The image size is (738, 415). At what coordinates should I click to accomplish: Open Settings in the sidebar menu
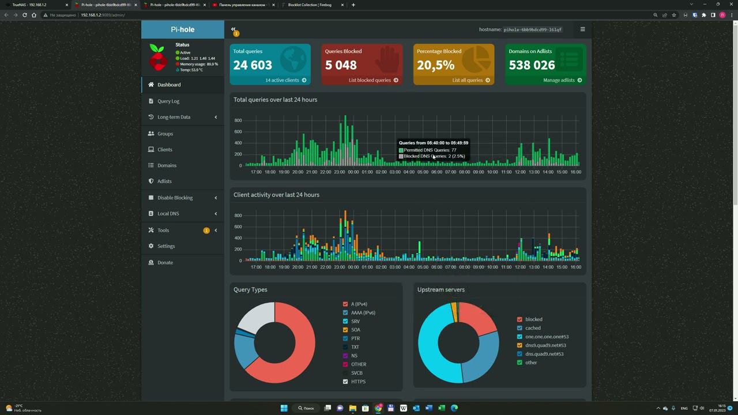(x=183, y=246)
